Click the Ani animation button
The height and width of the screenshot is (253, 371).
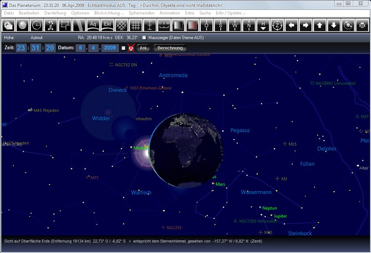point(143,48)
